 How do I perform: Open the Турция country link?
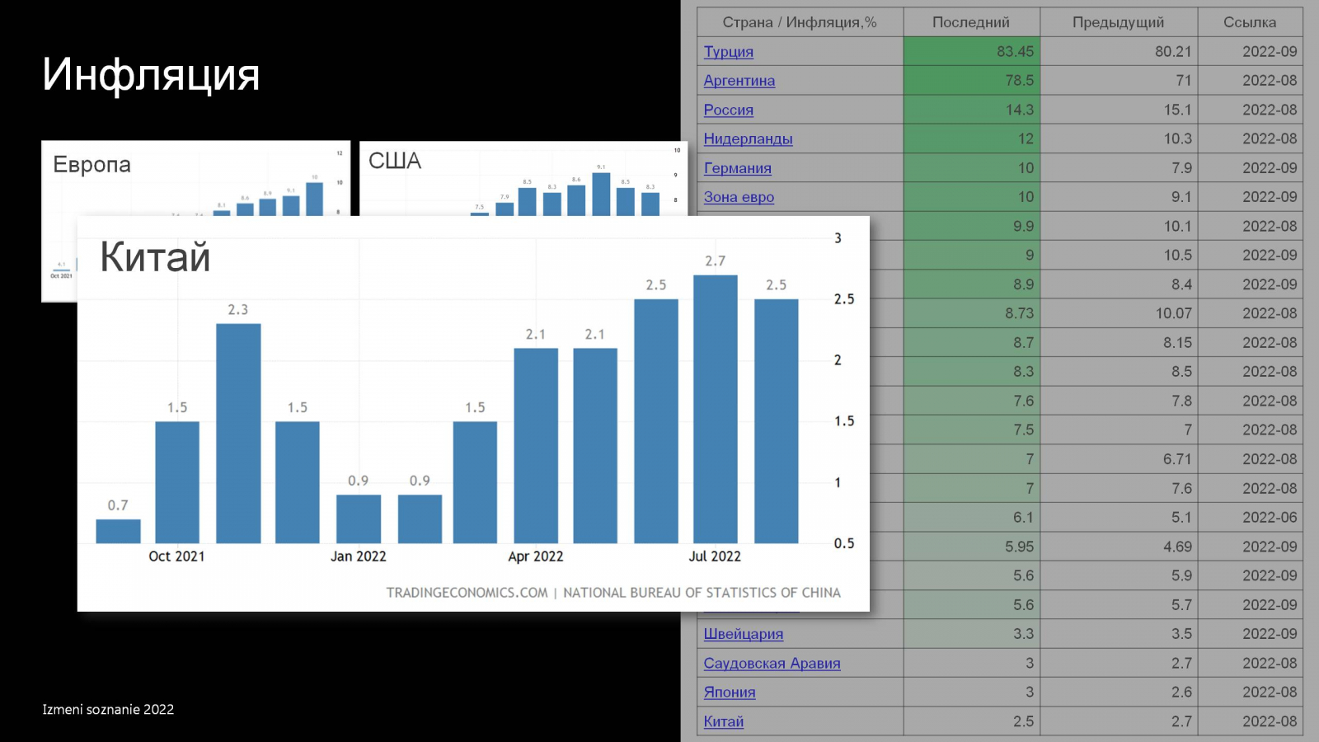pos(728,51)
